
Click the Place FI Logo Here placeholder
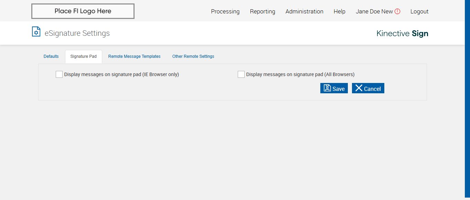click(x=83, y=11)
